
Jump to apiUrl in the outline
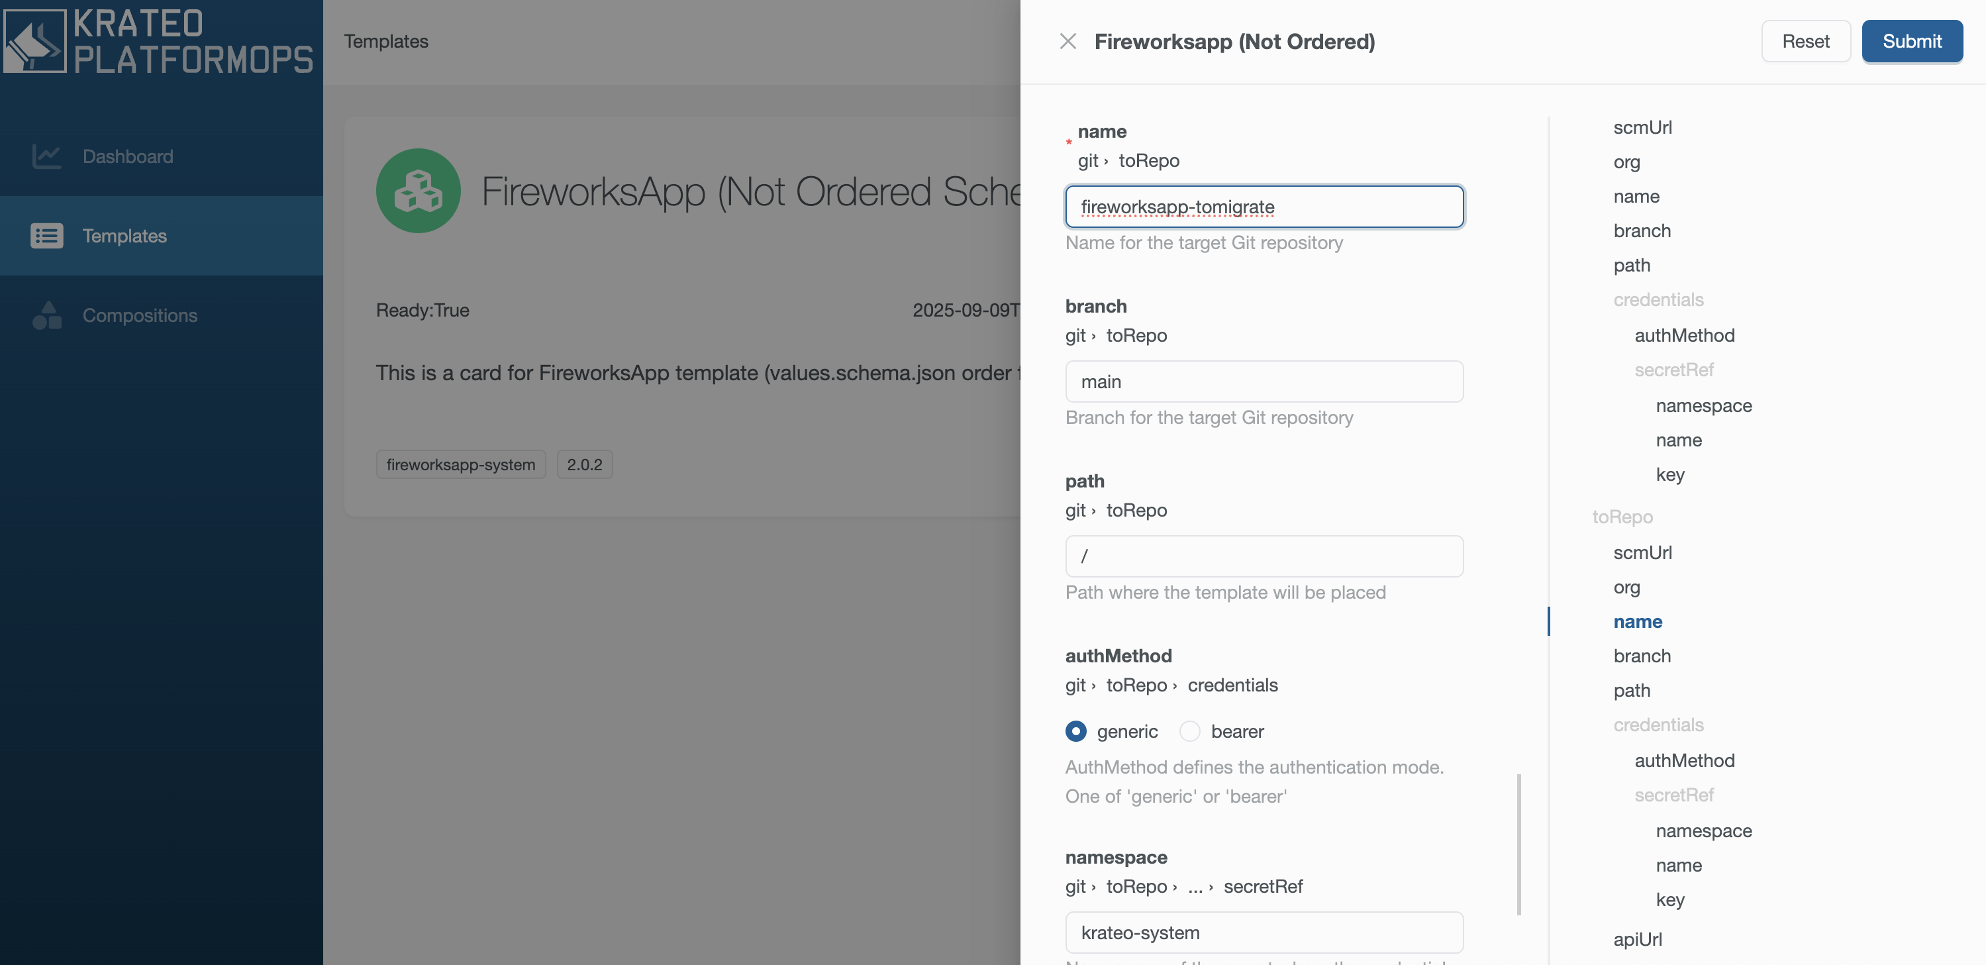coord(1638,940)
